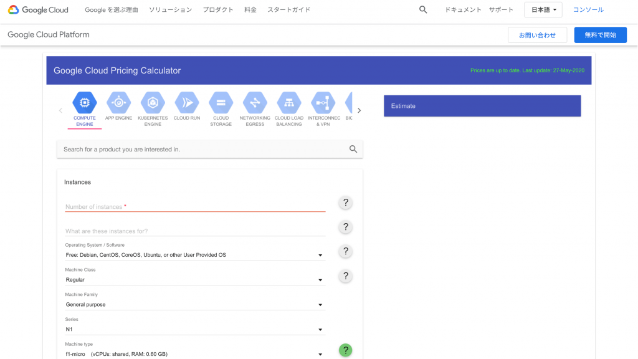
Task: Choose the Cloud Storage product icon
Action: (221, 103)
